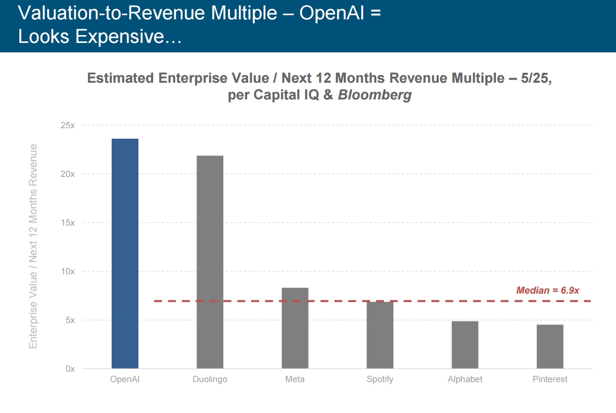Click the Spotify axis label
The height and width of the screenshot is (413, 616).
tap(380, 379)
